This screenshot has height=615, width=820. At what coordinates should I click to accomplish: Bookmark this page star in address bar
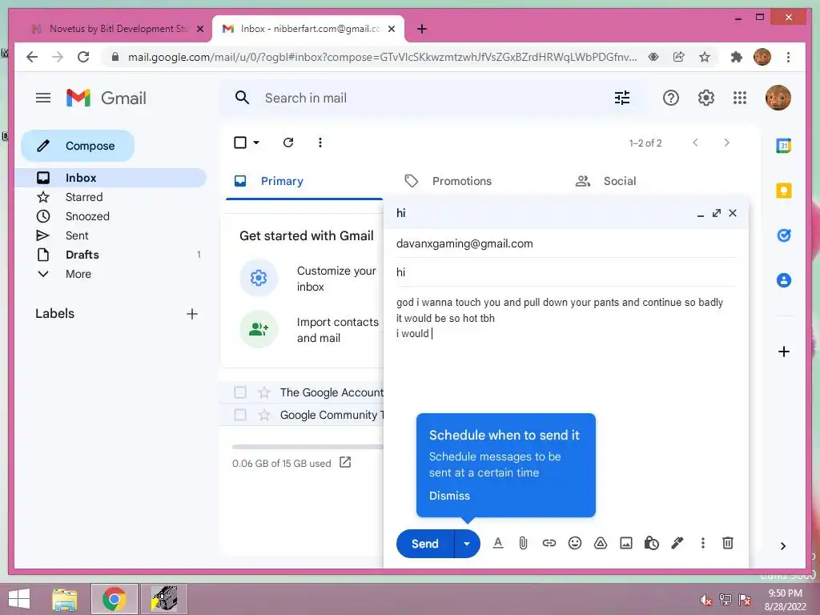pos(705,57)
